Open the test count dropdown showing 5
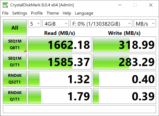This screenshot has height=116, width=159. click(x=35, y=23)
